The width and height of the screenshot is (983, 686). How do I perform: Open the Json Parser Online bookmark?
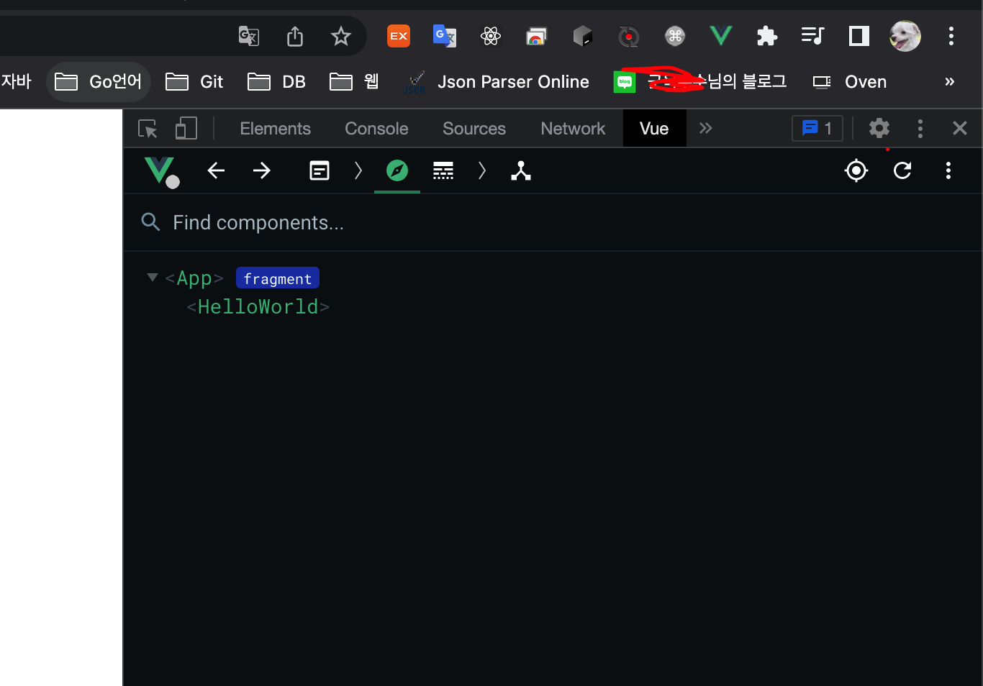click(x=496, y=82)
